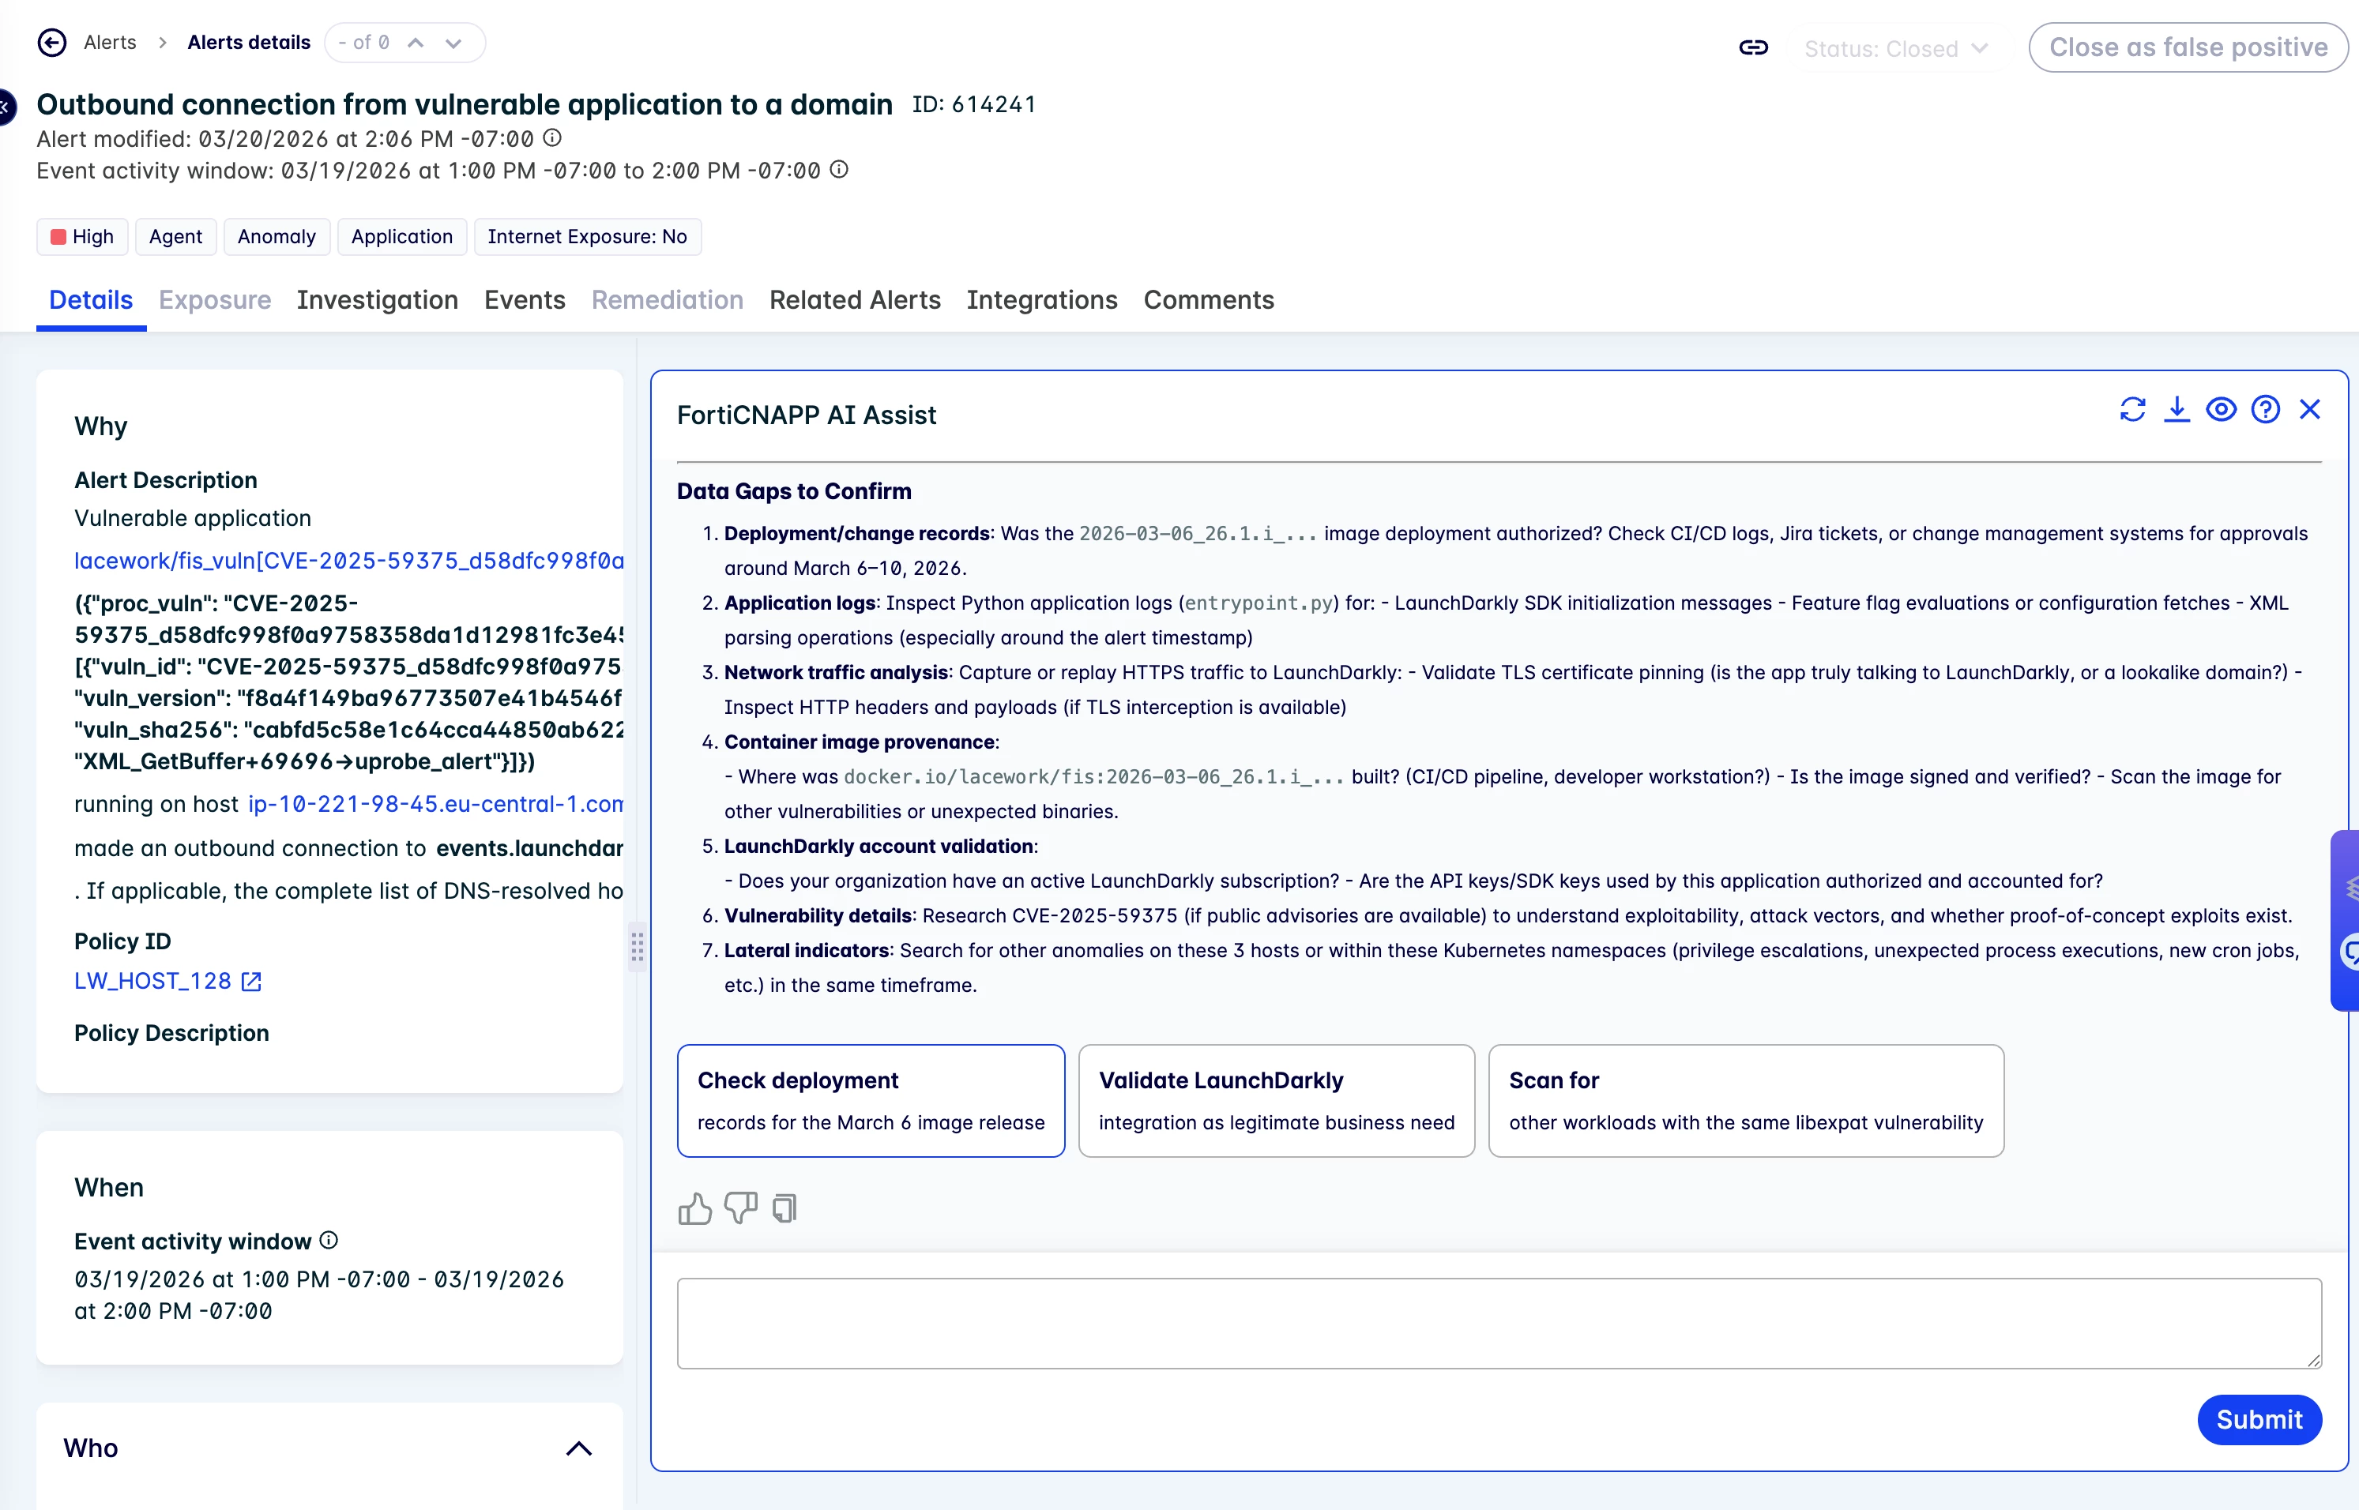The height and width of the screenshot is (1510, 2359).
Task: Open the Related Alerts tab
Action: 854,300
